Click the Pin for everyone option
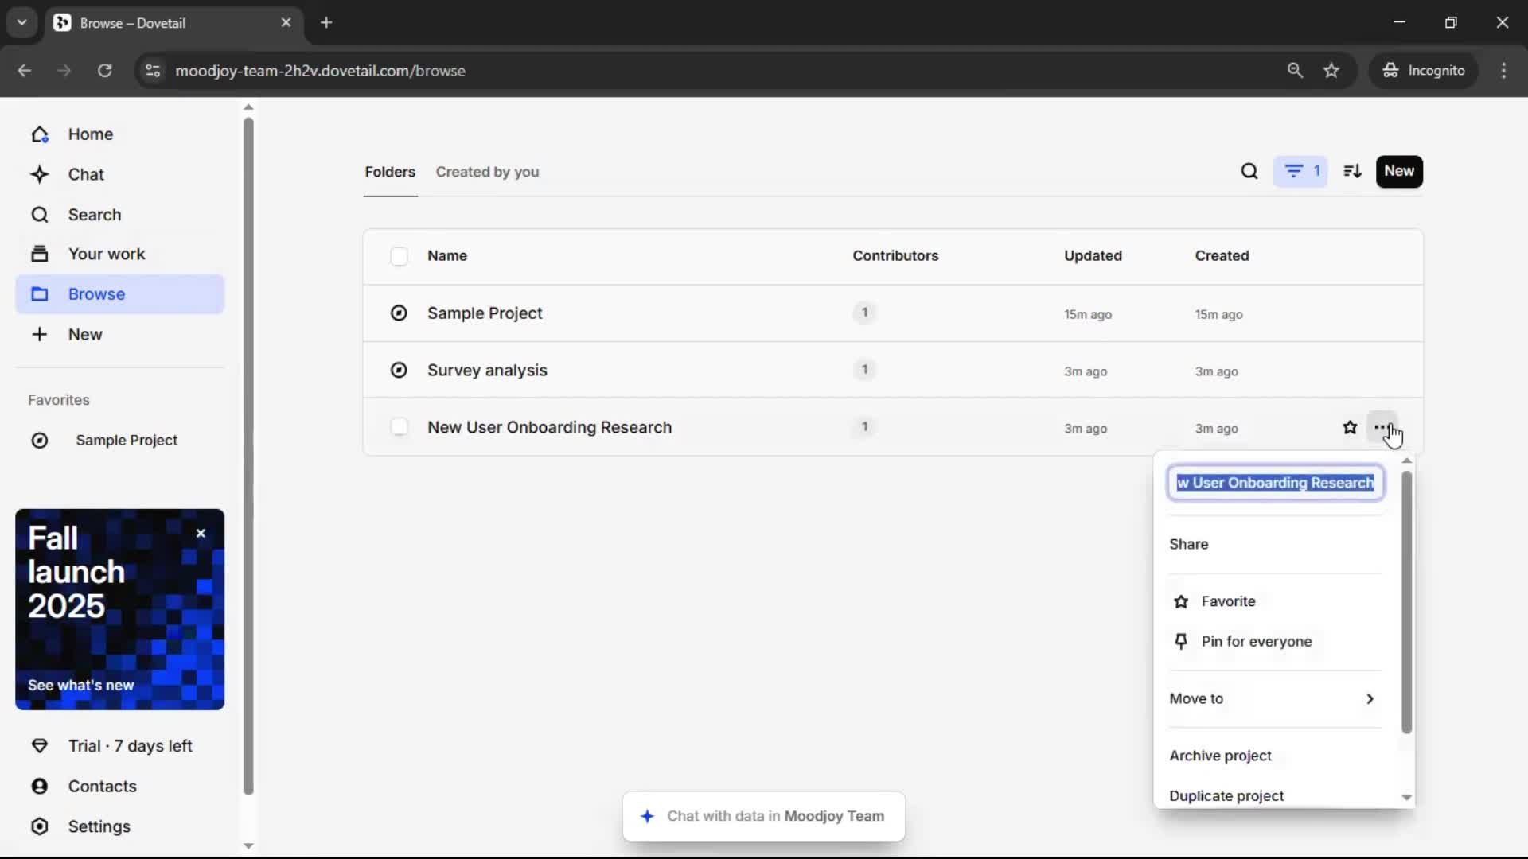This screenshot has height=859, width=1528. (x=1256, y=642)
